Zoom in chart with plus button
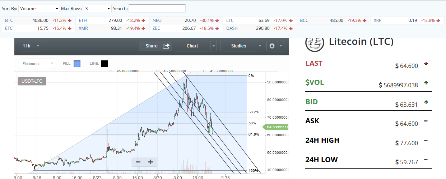This screenshot has width=446, height=179. (151, 162)
